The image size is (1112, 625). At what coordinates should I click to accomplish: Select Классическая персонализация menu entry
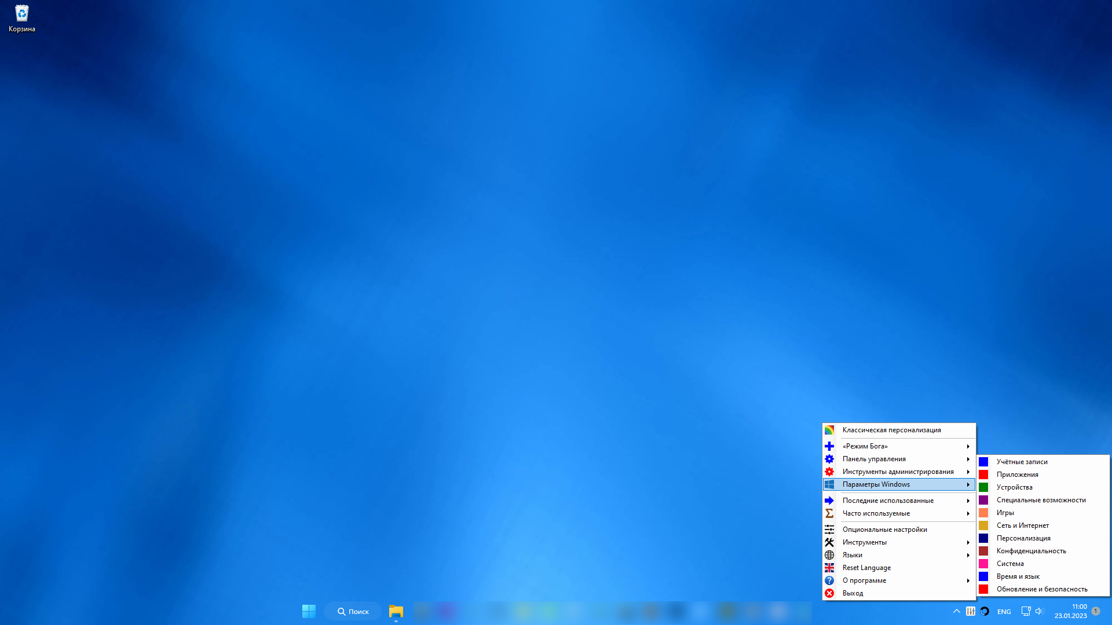point(899,430)
